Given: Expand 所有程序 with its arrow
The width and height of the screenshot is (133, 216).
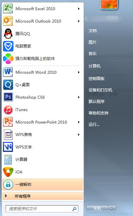Looking at the screenshot, I should click(6, 196).
